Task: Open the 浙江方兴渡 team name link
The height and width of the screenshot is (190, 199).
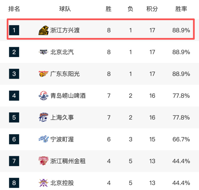Action: tap(65, 30)
